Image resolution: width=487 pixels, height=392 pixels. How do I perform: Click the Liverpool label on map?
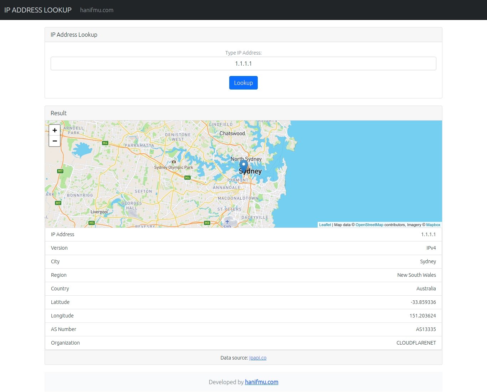pos(99,212)
